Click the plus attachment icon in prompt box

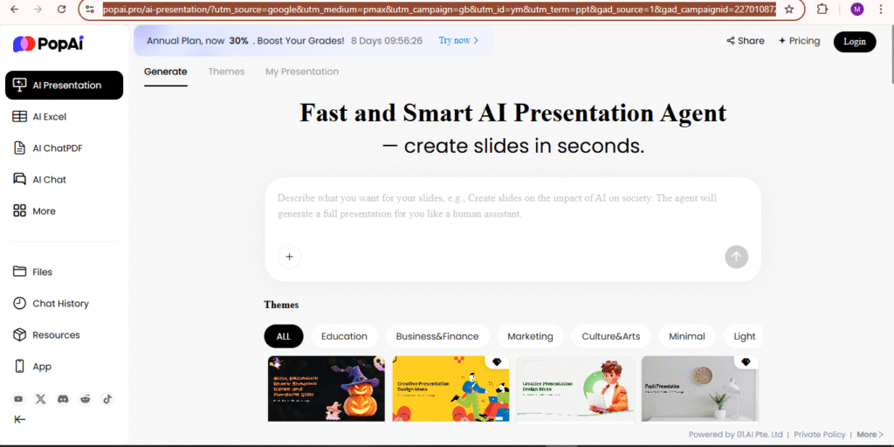(289, 257)
